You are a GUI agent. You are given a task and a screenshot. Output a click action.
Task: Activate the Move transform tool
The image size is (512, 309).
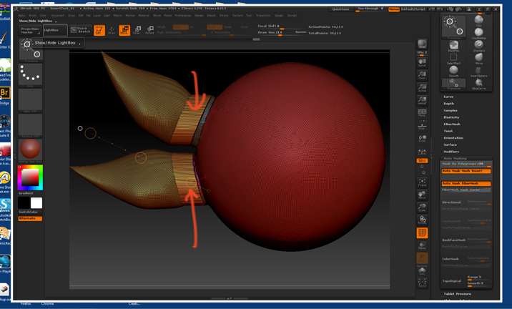tap(124, 30)
